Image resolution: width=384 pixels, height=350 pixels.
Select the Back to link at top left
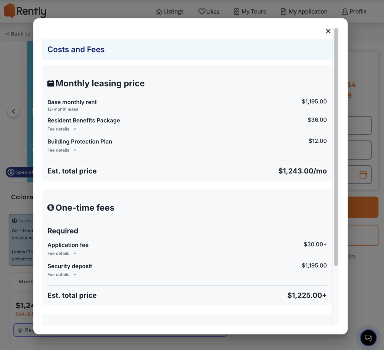click(x=18, y=34)
